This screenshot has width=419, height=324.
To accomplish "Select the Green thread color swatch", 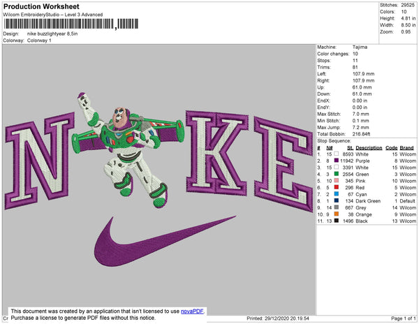I will coord(337,174).
